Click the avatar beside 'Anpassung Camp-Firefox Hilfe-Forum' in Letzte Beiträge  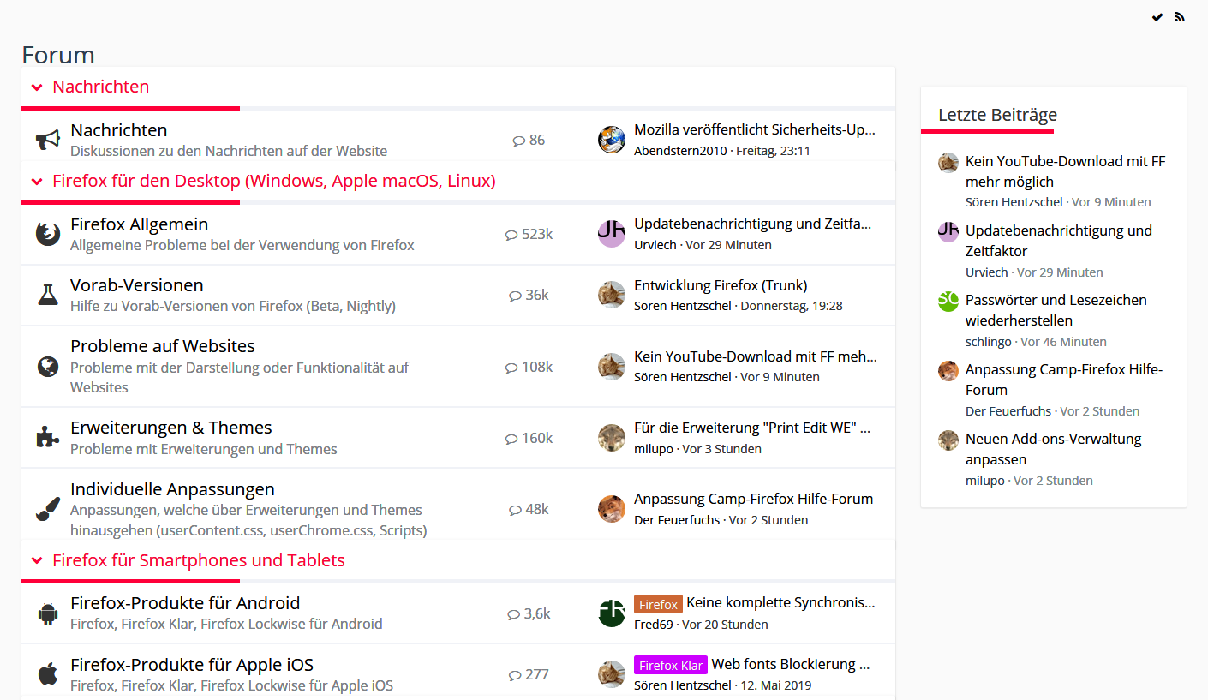(x=948, y=371)
